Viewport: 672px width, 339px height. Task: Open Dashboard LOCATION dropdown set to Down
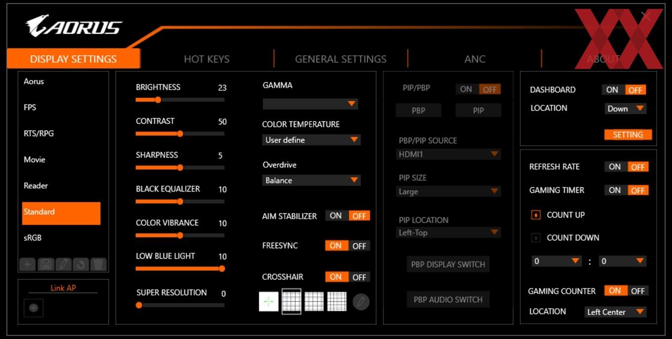(626, 109)
